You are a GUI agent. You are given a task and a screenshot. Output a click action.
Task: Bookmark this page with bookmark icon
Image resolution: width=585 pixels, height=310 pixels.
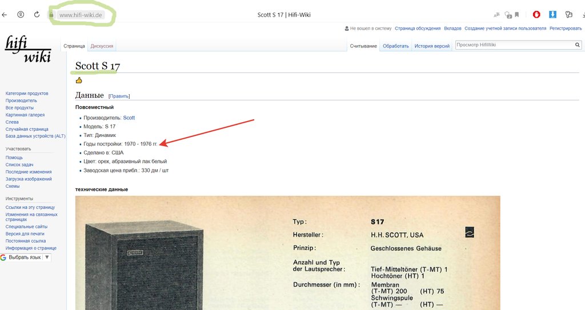[x=516, y=15]
